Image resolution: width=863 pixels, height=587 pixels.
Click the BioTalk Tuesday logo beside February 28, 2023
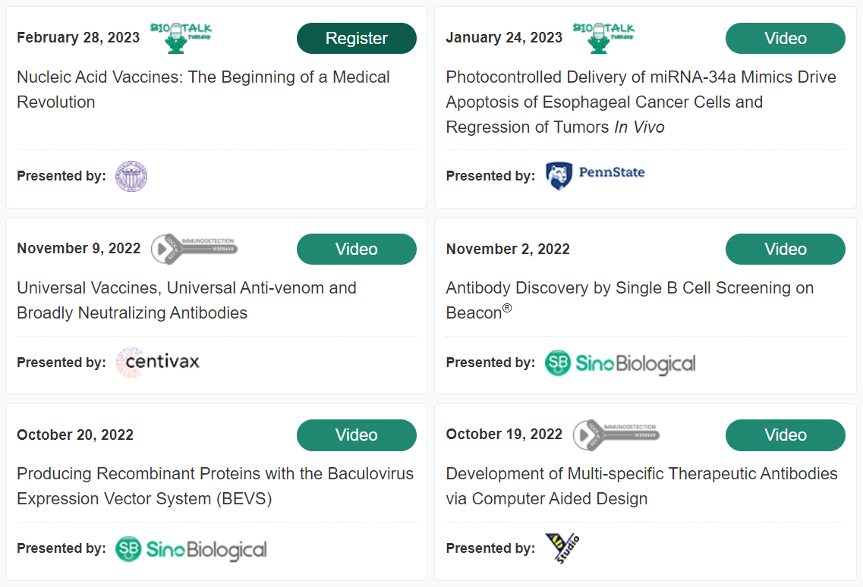click(181, 37)
